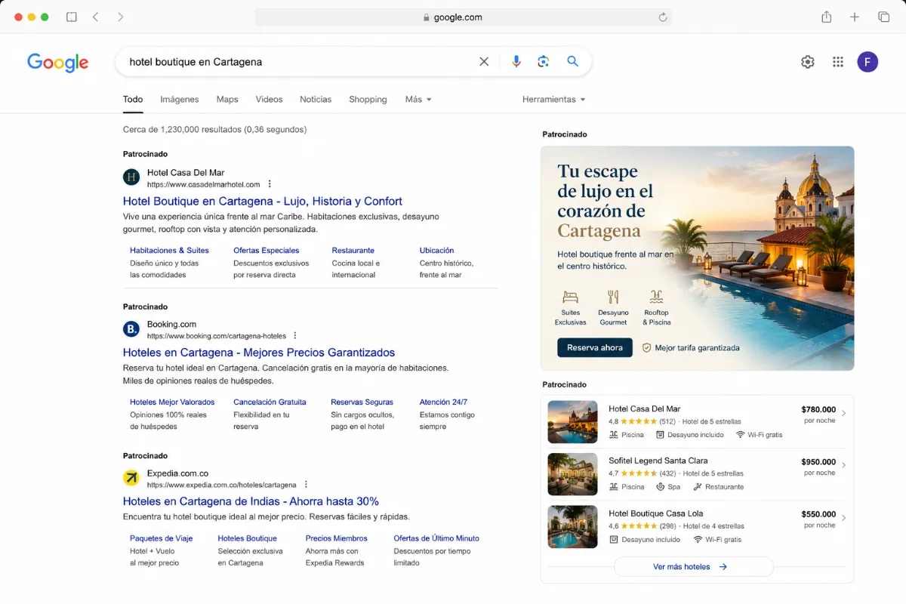Open the Atención 24/7 sitelink
The width and height of the screenshot is (906, 604).
click(444, 402)
